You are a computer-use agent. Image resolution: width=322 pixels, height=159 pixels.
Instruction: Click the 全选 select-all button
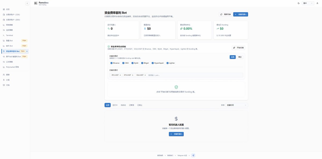[233, 57]
